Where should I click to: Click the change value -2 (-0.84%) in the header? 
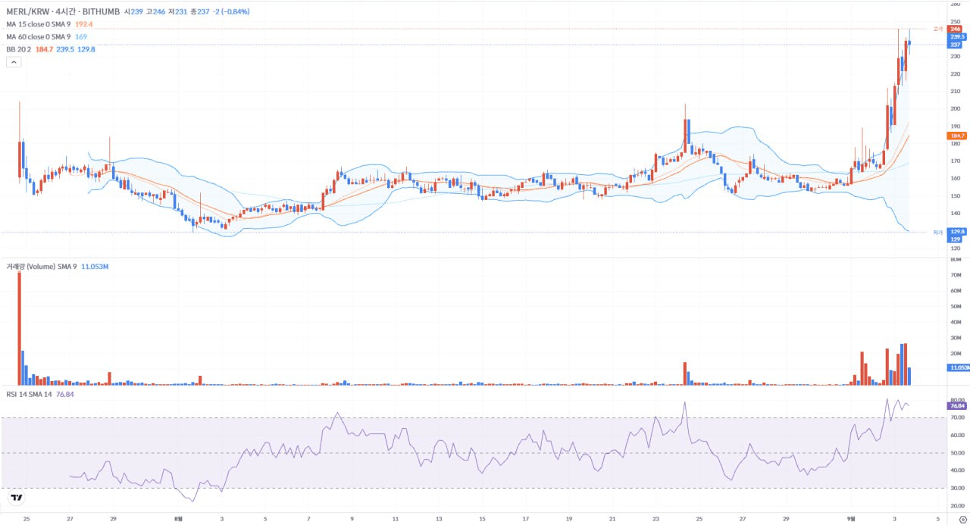click(x=231, y=12)
